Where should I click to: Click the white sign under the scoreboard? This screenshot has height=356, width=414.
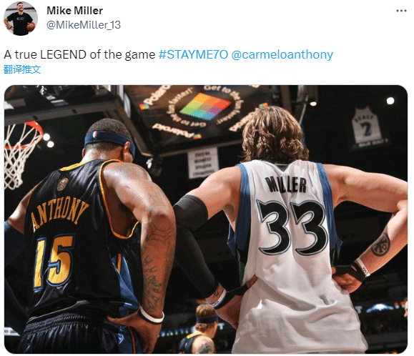[203, 163]
